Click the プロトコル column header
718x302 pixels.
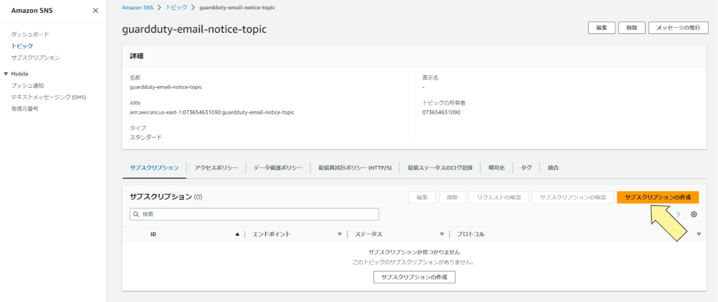click(471, 234)
